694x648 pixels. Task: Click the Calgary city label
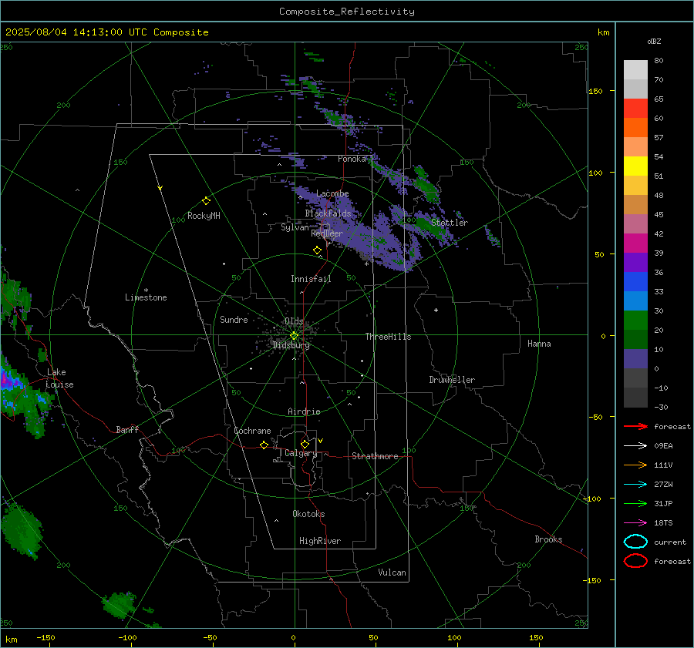[x=301, y=453]
